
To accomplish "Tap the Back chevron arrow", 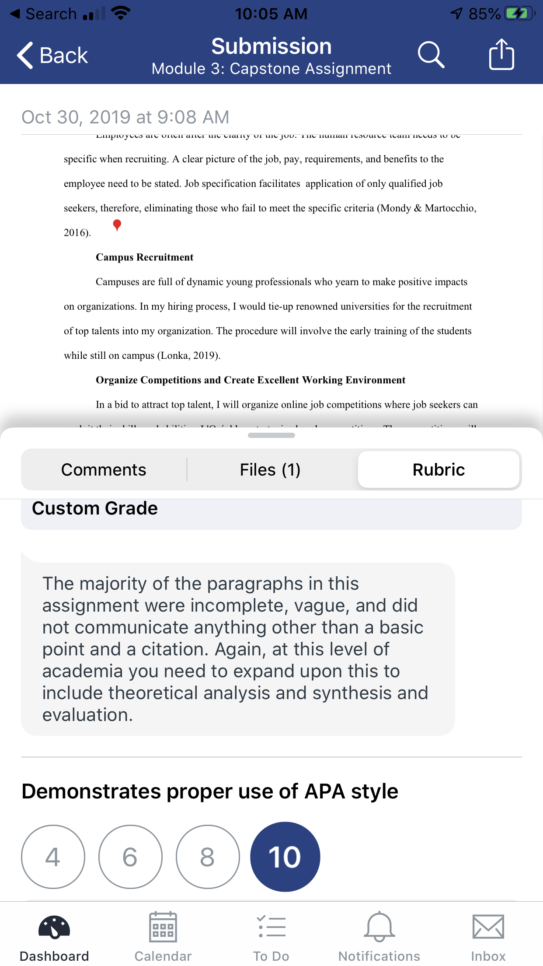I will click(25, 56).
